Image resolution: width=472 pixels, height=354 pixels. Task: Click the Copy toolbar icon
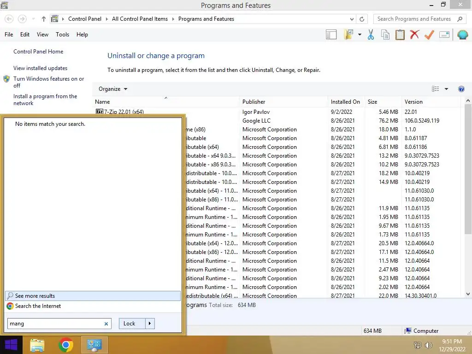click(385, 35)
